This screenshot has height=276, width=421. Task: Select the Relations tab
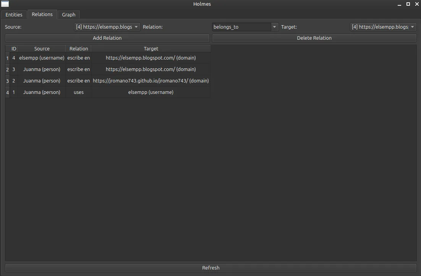point(42,14)
